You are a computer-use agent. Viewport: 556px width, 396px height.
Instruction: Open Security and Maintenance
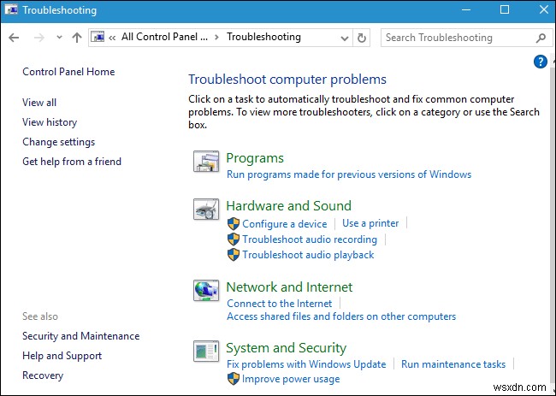(x=81, y=336)
